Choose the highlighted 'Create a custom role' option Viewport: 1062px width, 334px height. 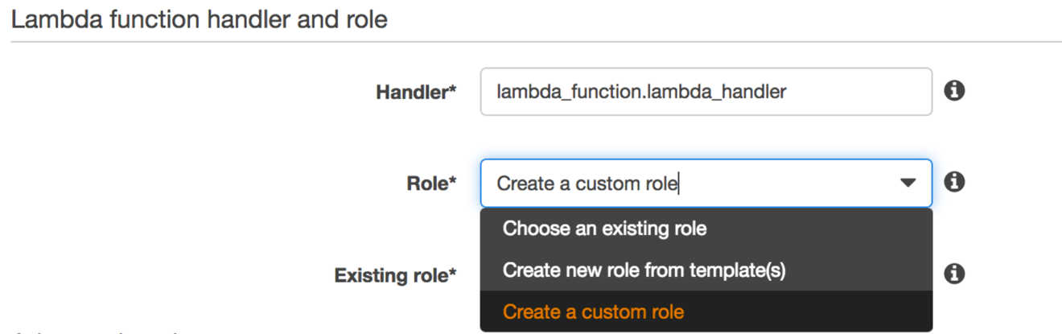click(x=594, y=311)
